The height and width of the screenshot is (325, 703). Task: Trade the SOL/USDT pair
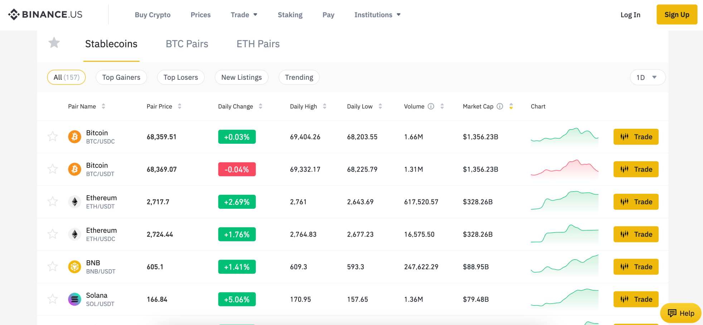click(x=636, y=299)
